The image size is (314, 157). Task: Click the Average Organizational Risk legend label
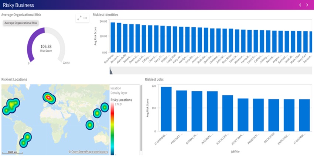point(21,23)
